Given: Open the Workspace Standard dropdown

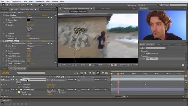Looking at the screenshot, I should tap(147, 5).
